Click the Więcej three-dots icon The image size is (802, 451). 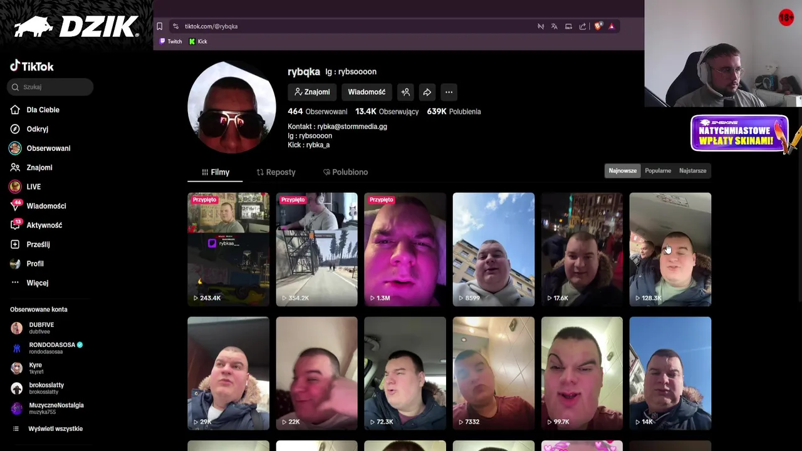click(15, 283)
